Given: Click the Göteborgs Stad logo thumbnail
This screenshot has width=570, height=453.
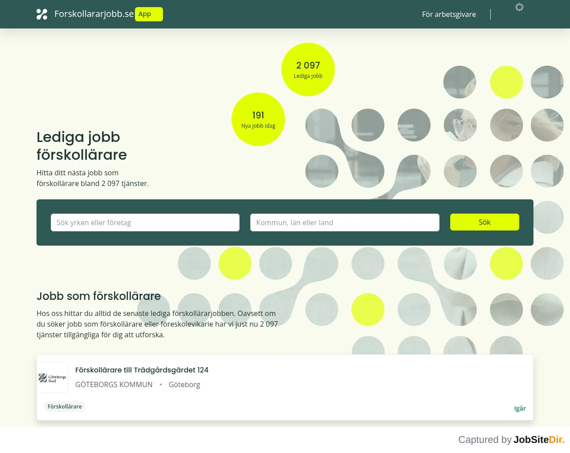Looking at the screenshot, I should click(53, 377).
